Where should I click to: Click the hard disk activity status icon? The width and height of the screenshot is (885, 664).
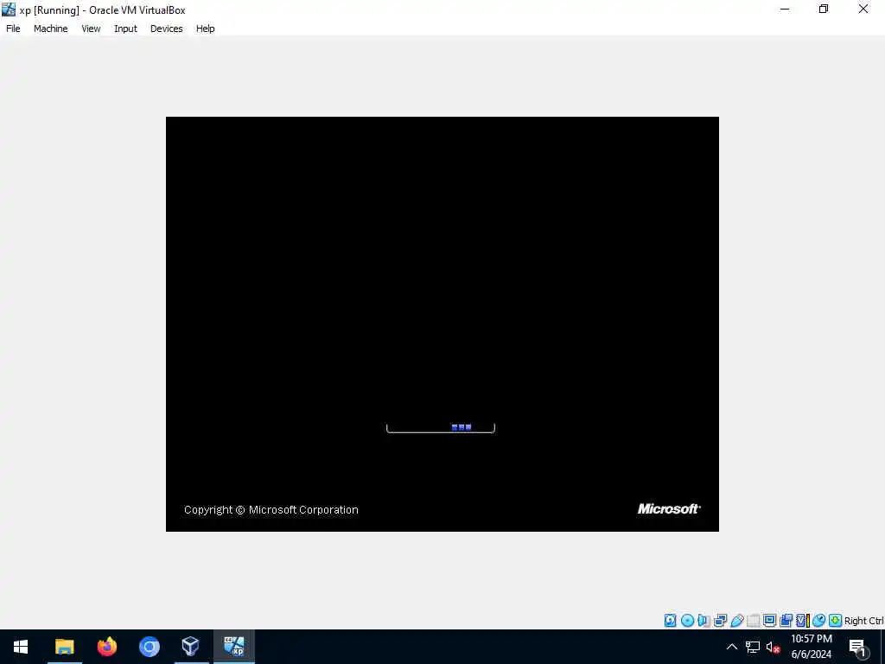pyautogui.click(x=670, y=621)
